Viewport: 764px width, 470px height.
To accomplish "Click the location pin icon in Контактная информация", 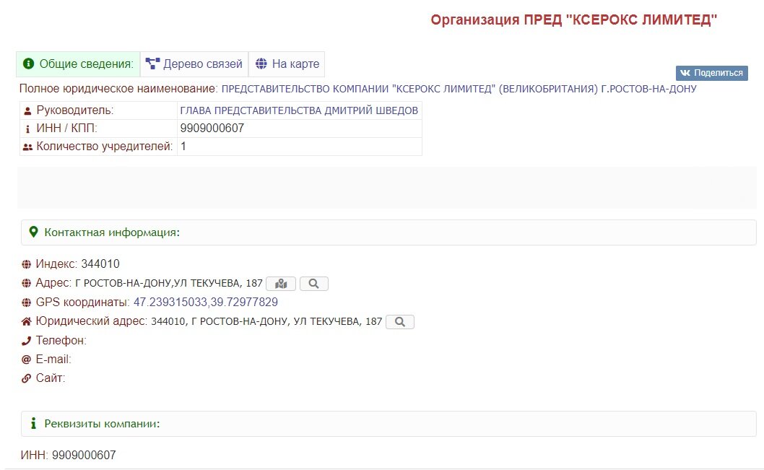I will tap(33, 232).
